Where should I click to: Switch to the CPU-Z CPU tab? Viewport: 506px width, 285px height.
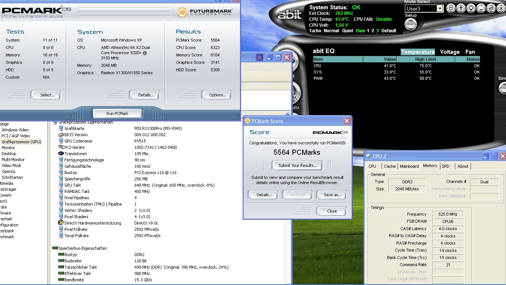coord(372,166)
